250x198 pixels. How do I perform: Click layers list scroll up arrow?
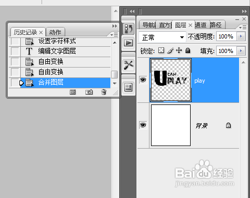pos(243,62)
